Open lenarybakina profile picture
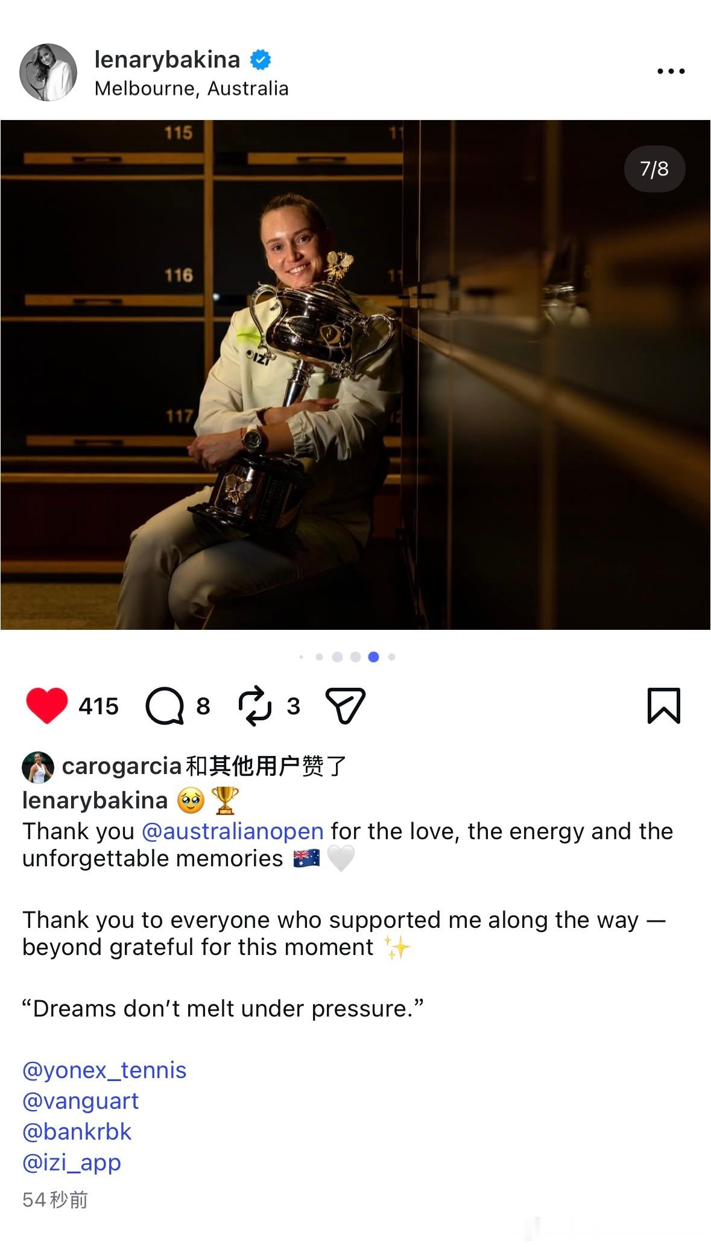 [x=48, y=72]
